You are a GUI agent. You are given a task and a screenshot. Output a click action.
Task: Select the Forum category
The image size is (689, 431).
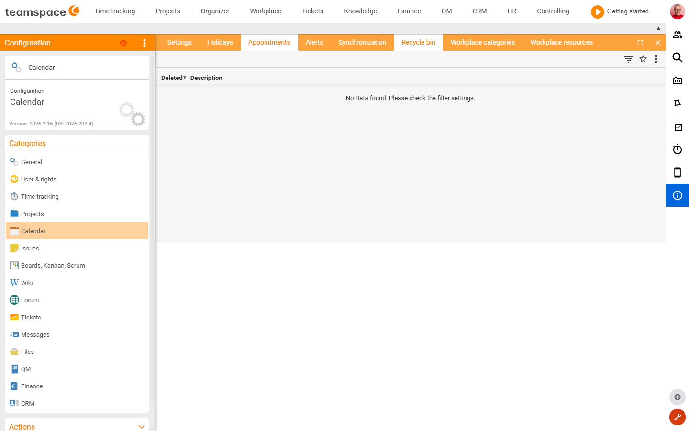click(x=77, y=300)
